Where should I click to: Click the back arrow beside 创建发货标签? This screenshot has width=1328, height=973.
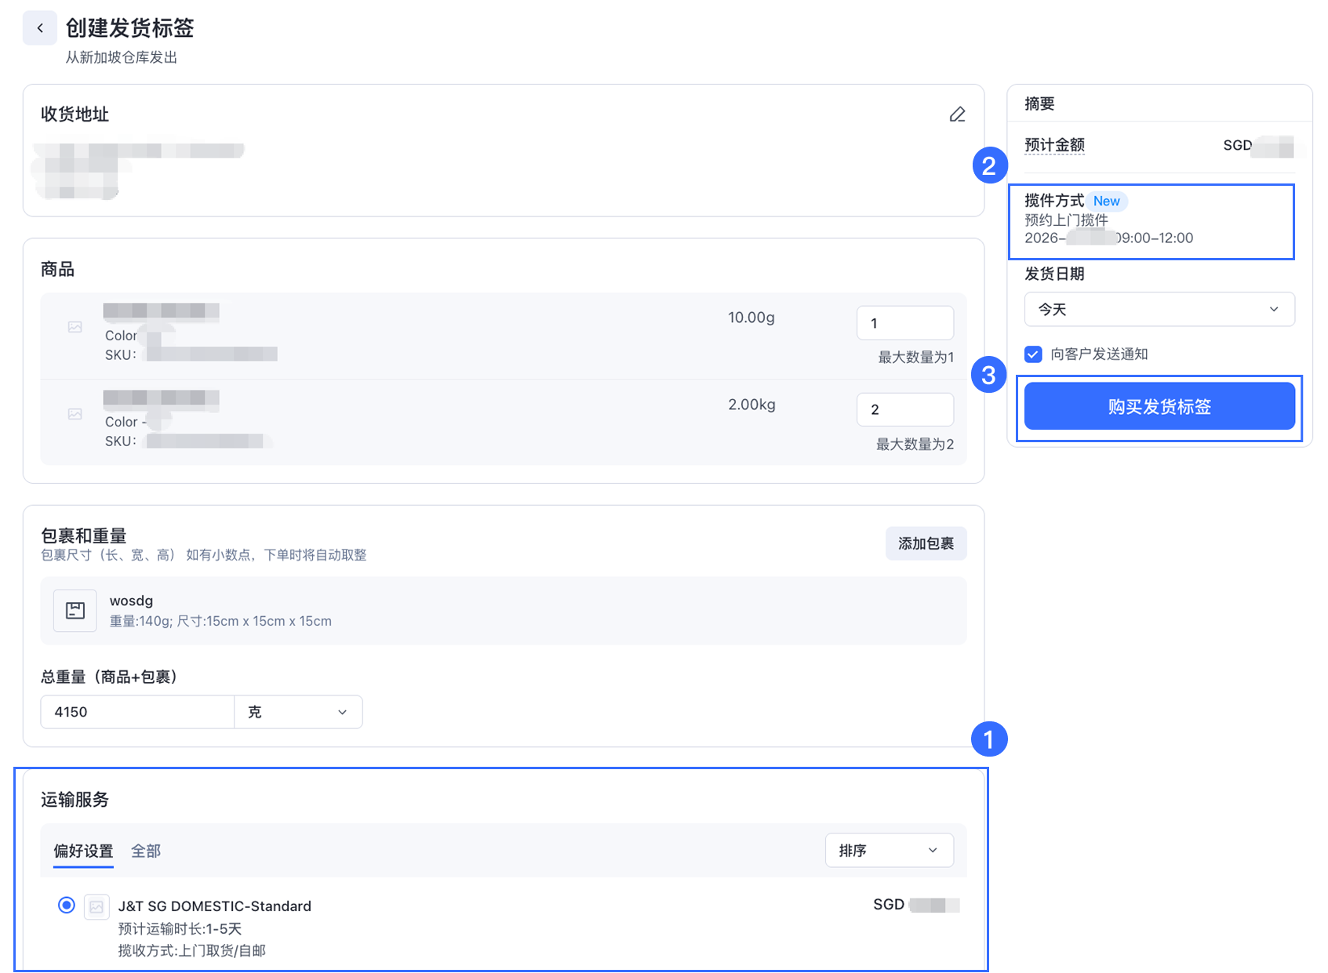(39, 28)
